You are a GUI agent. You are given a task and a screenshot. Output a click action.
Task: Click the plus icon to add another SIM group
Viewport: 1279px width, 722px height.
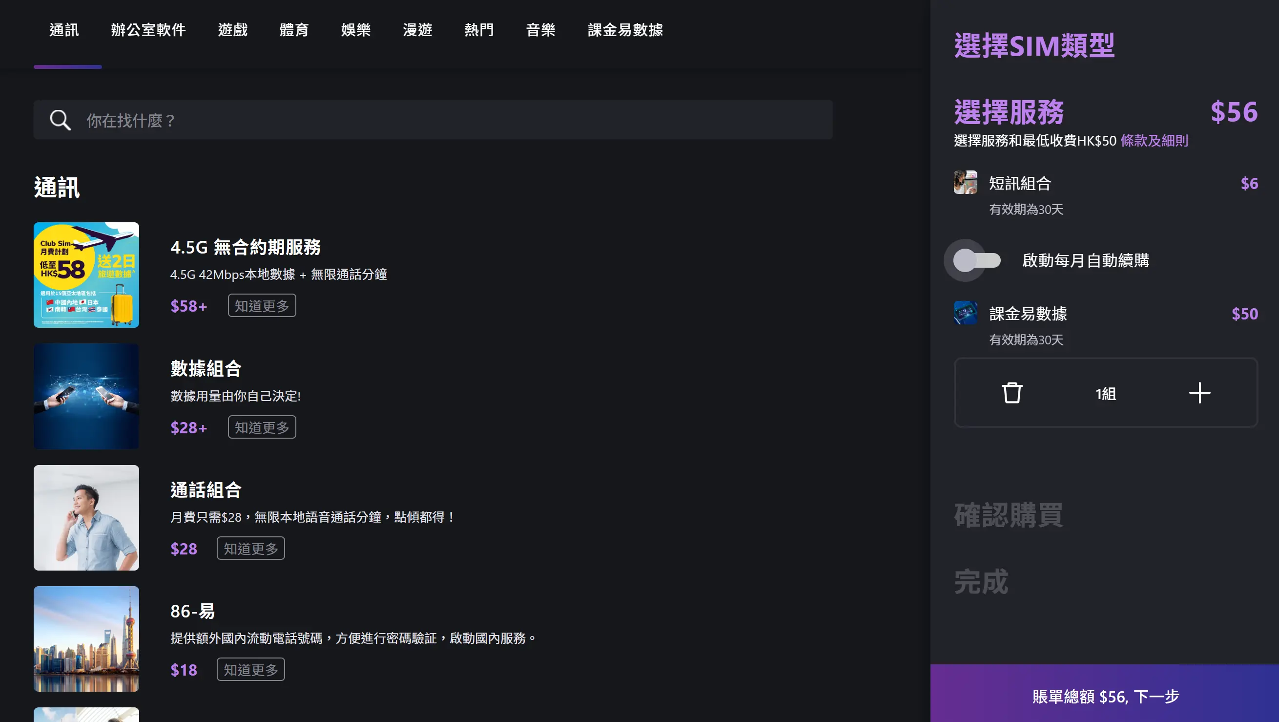1200,393
